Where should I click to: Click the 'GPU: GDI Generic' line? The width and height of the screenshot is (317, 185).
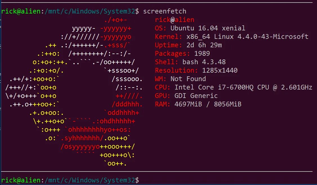click(x=186, y=96)
